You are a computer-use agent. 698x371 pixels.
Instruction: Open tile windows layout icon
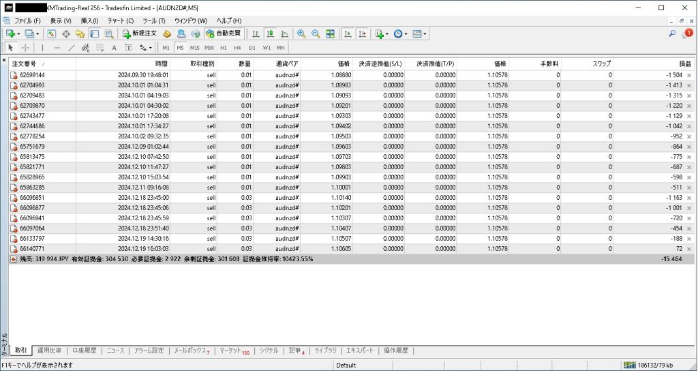click(330, 33)
